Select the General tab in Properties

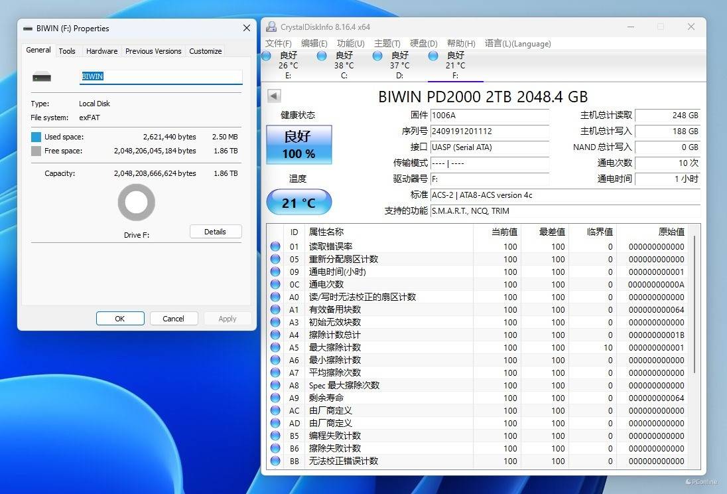tap(38, 50)
